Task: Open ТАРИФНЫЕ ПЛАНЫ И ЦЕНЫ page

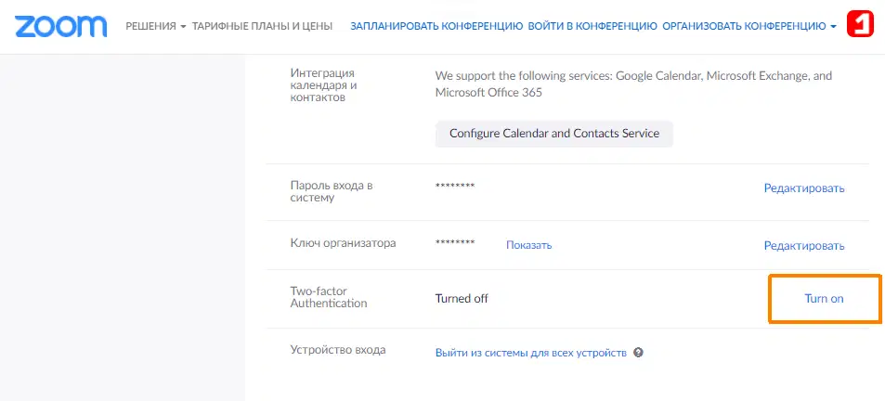Action: pyautogui.click(x=262, y=26)
